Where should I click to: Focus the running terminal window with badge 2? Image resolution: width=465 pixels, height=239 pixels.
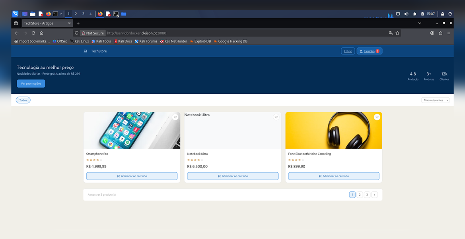click(x=116, y=14)
